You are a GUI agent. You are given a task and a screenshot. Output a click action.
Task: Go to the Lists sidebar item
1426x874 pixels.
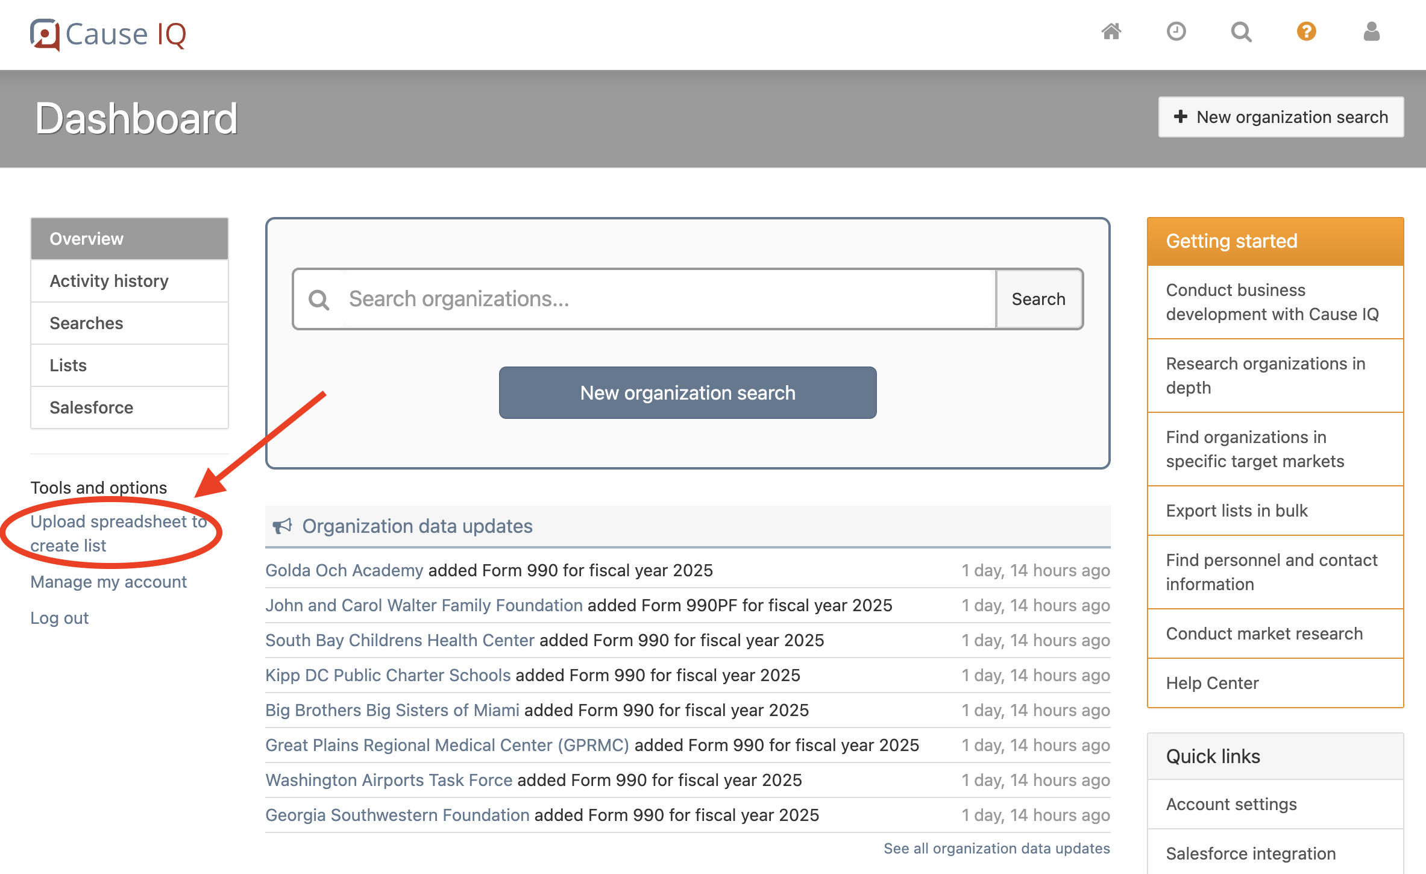(x=130, y=365)
